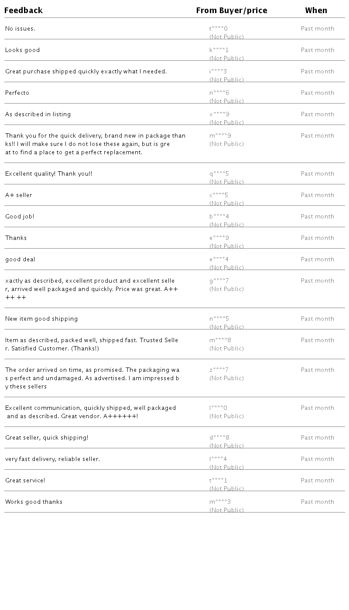This screenshot has width=349, height=610.
Task: Click the 'Good job!' feedback entry
Action: [x=20, y=217]
